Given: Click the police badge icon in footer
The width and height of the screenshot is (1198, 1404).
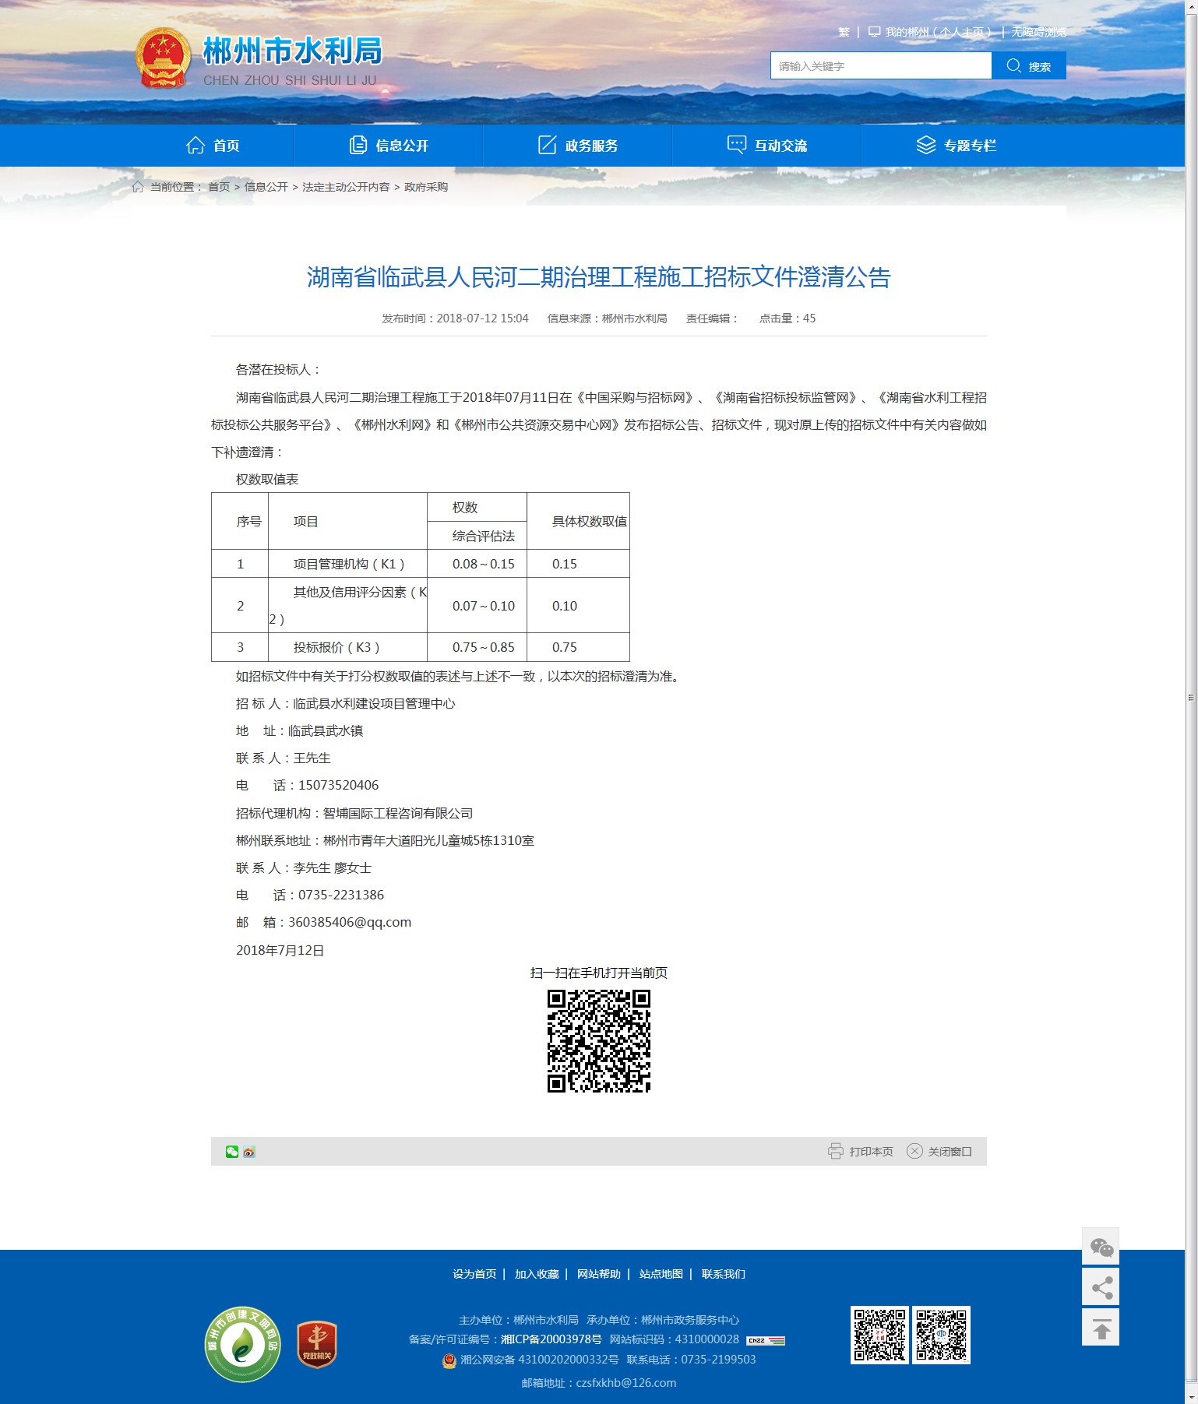Looking at the screenshot, I should 449,1360.
